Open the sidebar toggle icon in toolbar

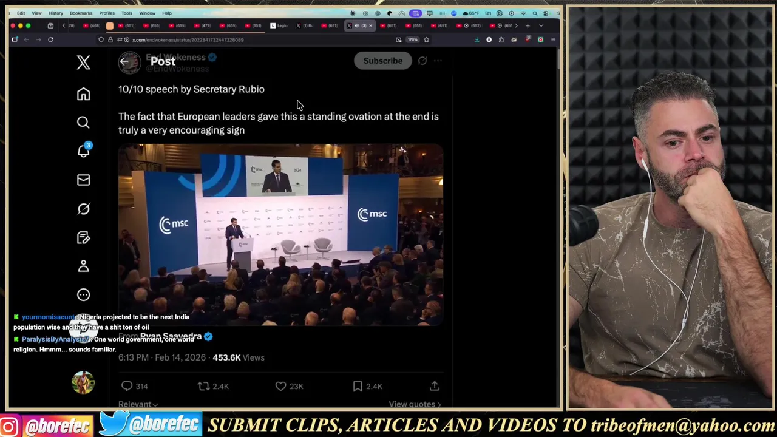(15, 39)
